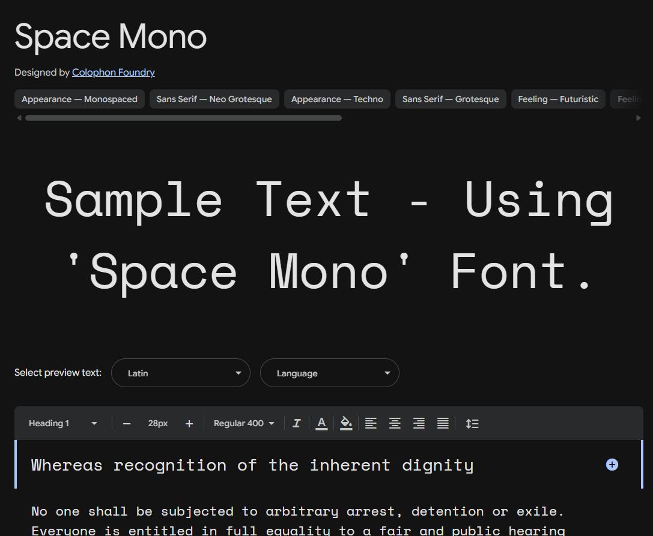
Task: Toggle italic formatting icon
Action: 297,424
